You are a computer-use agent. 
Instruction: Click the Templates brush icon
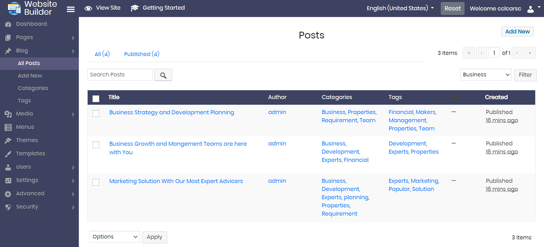[x=8, y=154]
